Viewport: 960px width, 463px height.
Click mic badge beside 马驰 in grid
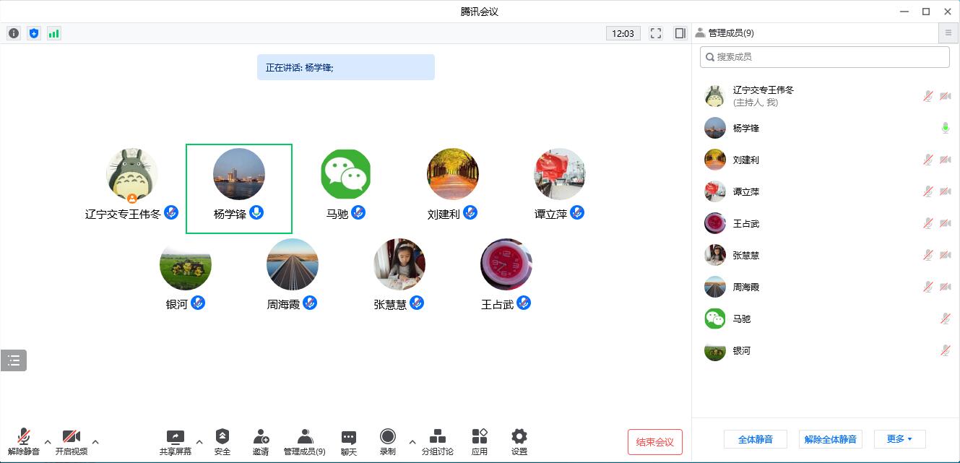[358, 213]
